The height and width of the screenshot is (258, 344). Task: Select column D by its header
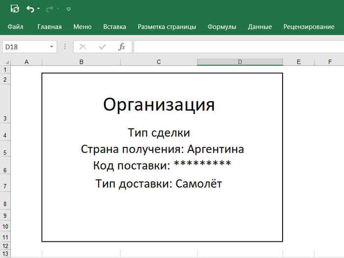tap(240, 62)
